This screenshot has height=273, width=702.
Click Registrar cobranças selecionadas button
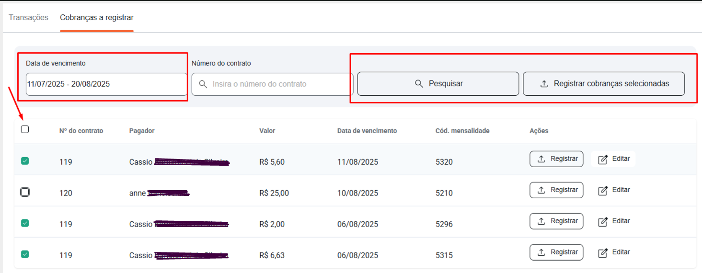pos(604,84)
